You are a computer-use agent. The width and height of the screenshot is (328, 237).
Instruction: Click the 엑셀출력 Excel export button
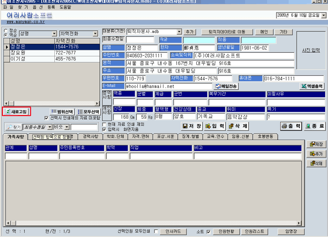pos(312,86)
